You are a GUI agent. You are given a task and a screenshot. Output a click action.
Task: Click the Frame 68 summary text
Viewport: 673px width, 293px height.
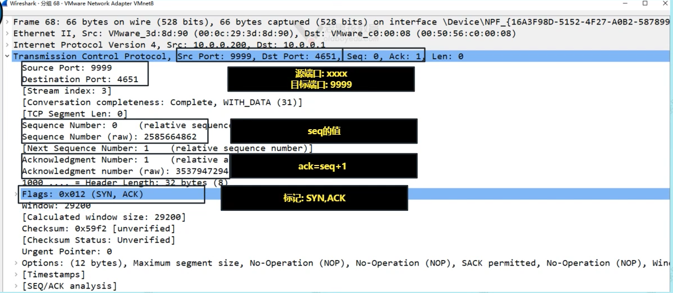click(x=341, y=22)
